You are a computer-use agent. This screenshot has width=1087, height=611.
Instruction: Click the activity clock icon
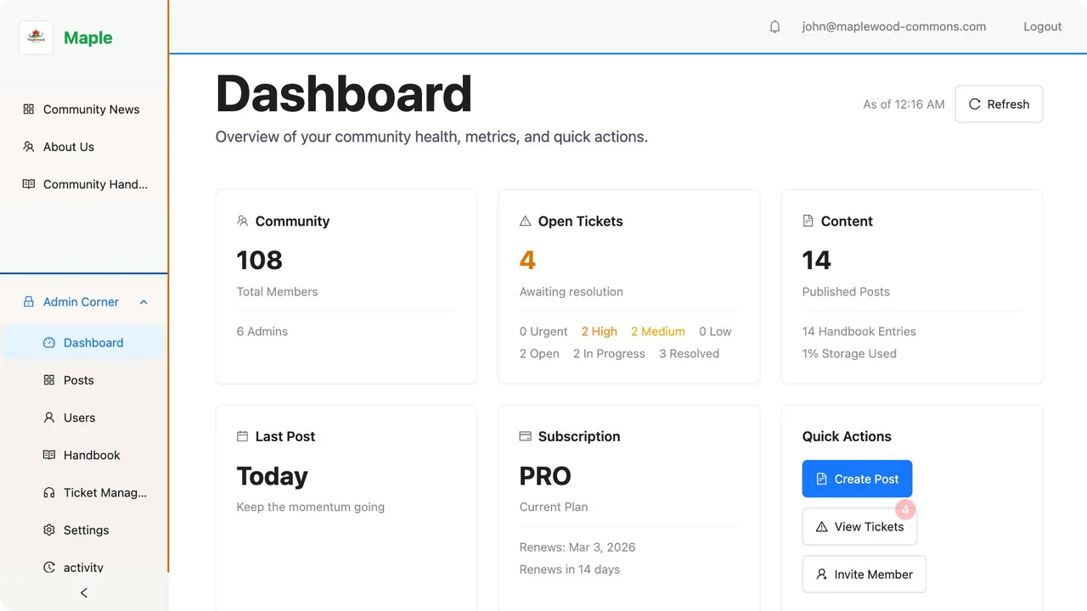tap(49, 567)
